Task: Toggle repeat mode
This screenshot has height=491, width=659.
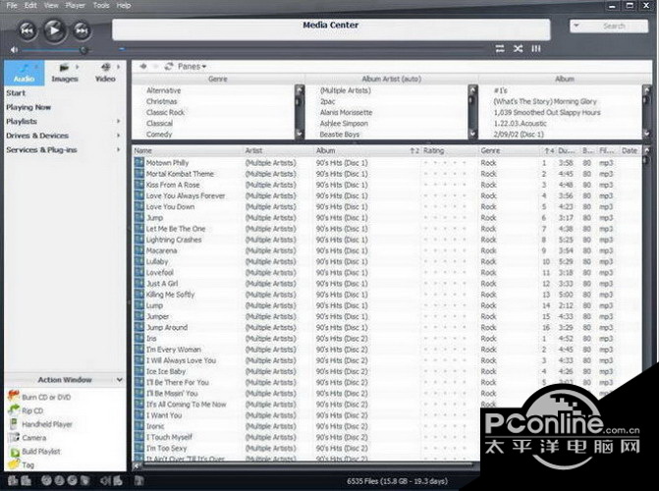Action: click(x=500, y=49)
